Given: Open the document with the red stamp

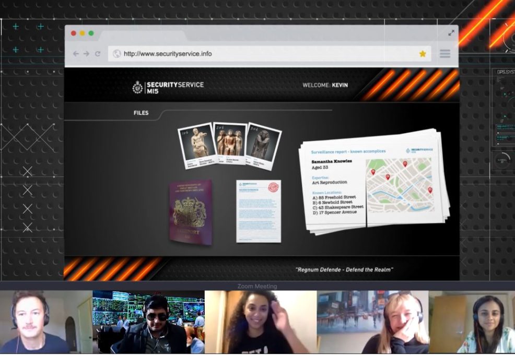Looking at the screenshot, I should click(x=259, y=211).
